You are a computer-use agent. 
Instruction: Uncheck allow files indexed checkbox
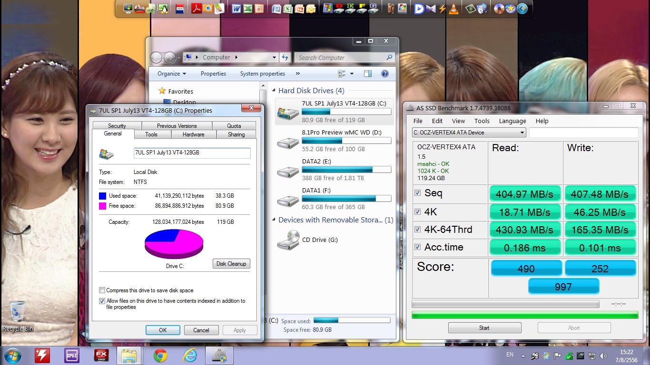[102, 301]
